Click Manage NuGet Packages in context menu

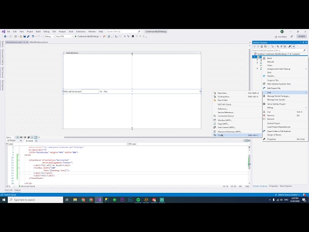285,96
